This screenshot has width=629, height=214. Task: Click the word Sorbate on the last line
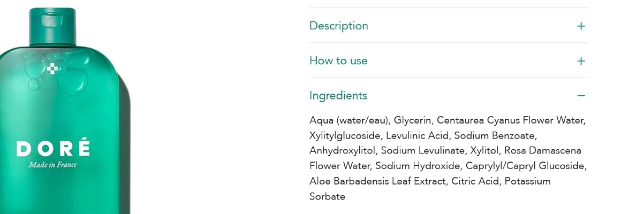coord(327,196)
